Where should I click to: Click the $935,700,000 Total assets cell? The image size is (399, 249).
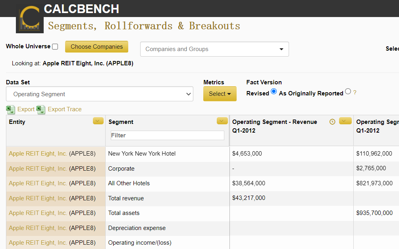(374, 213)
